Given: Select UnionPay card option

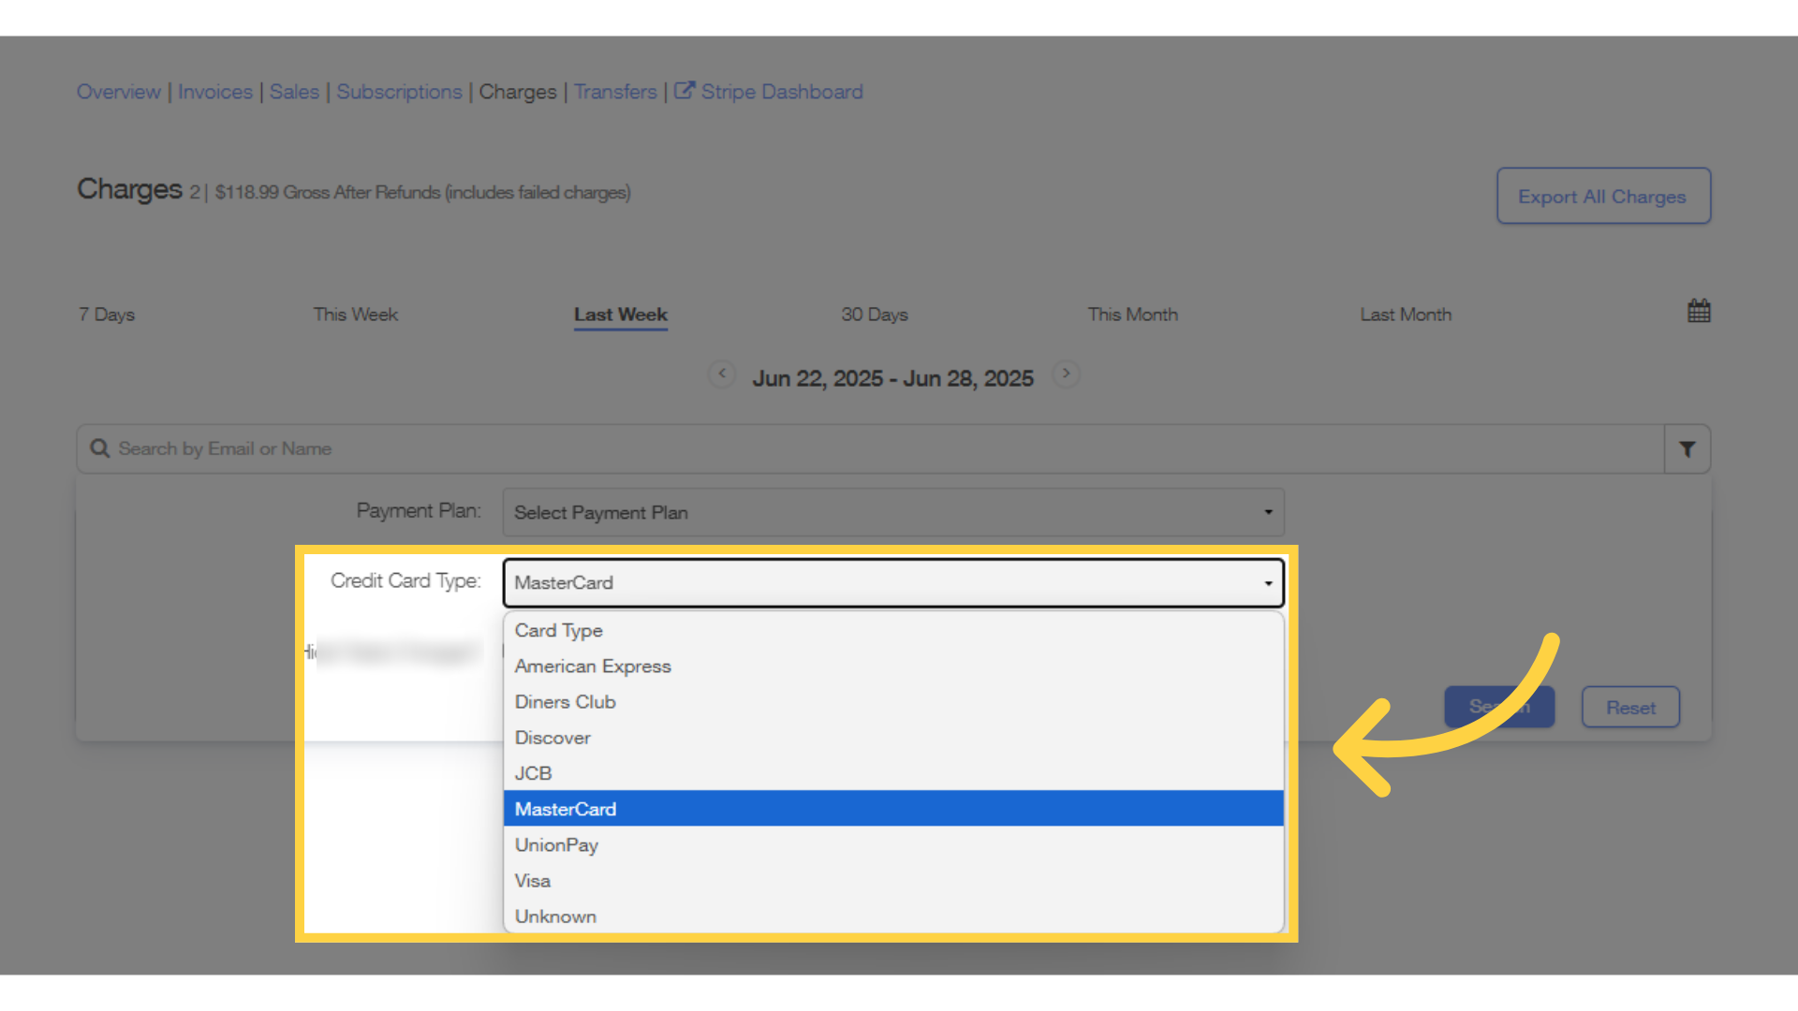Looking at the screenshot, I should click(x=893, y=845).
